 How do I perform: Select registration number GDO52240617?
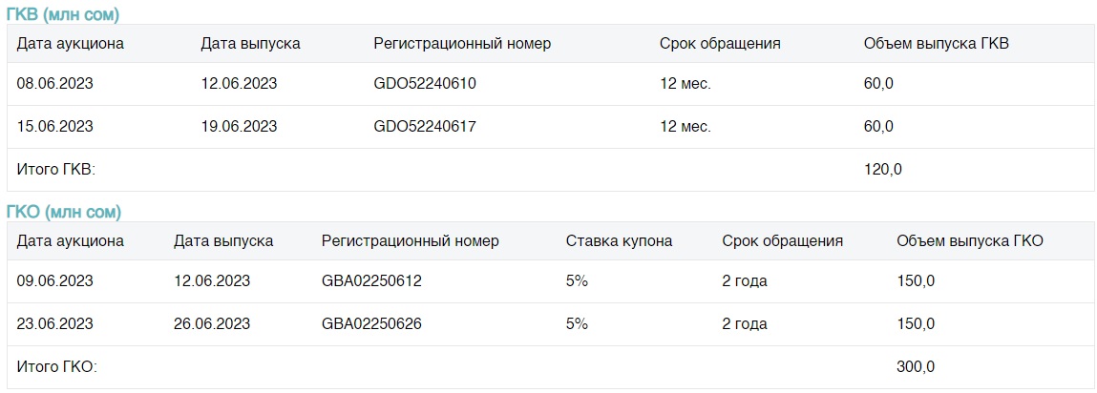coord(425,127)
